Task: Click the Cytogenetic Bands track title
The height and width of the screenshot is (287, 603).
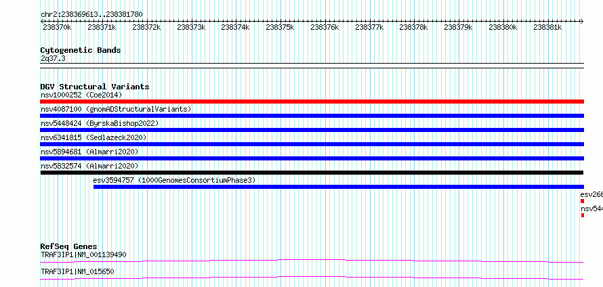Action: pos(81,50)
